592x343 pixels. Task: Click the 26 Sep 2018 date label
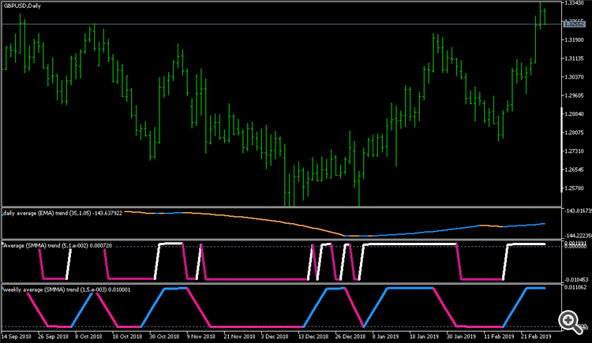(53, 336)
